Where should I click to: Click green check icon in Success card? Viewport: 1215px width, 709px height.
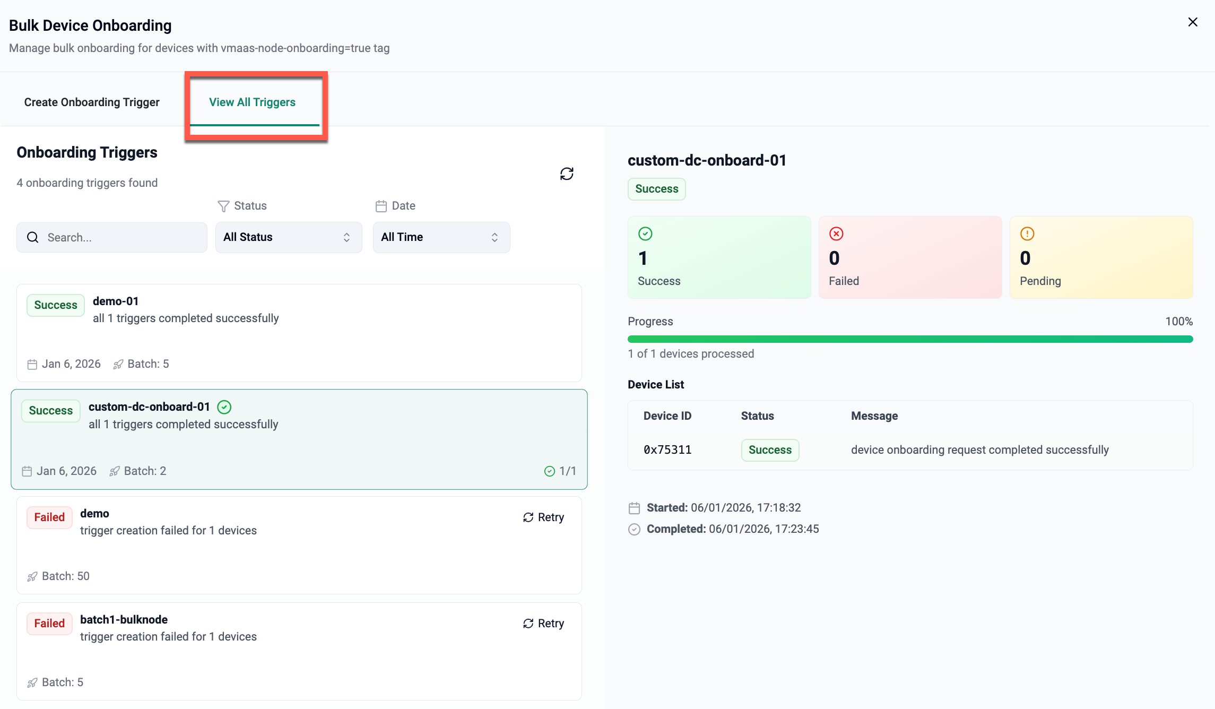(x=645, y=234)
